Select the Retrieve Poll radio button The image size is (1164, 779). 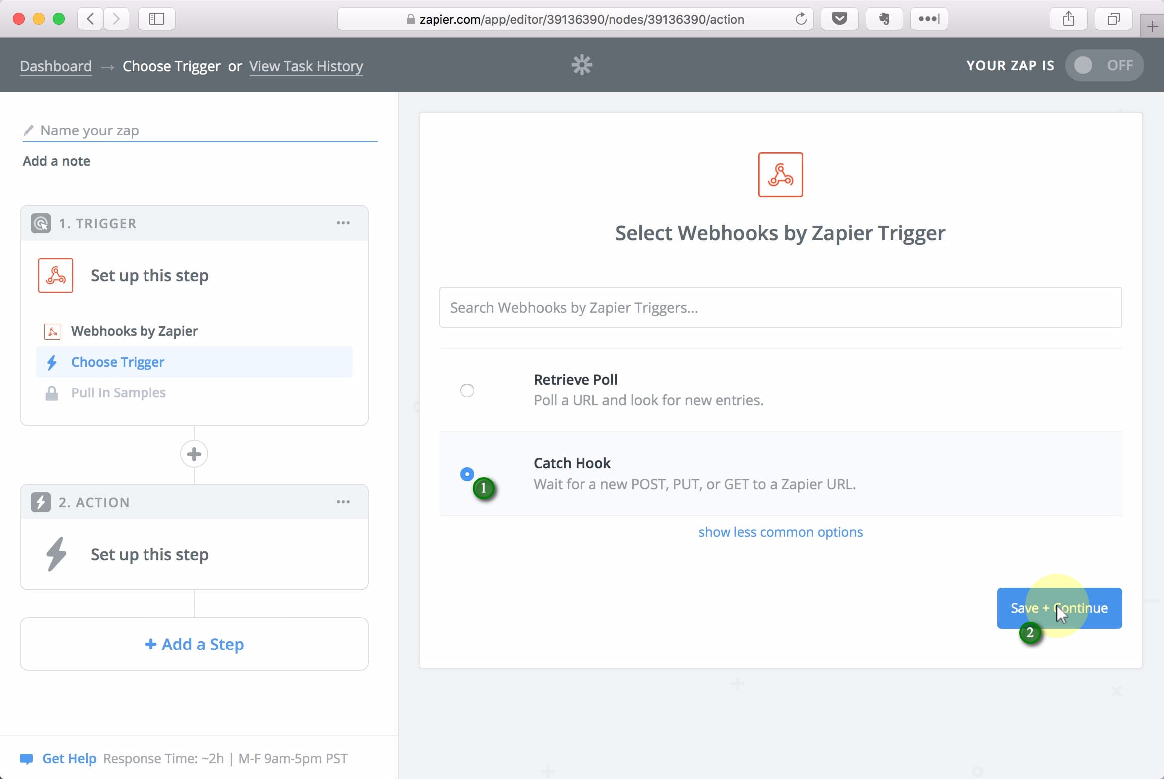click(467, 390)
